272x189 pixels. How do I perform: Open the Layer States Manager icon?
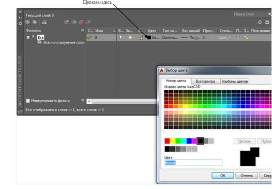click(x=44, y=22)
